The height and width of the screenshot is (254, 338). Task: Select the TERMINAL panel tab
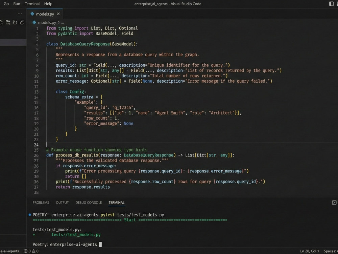116,203
